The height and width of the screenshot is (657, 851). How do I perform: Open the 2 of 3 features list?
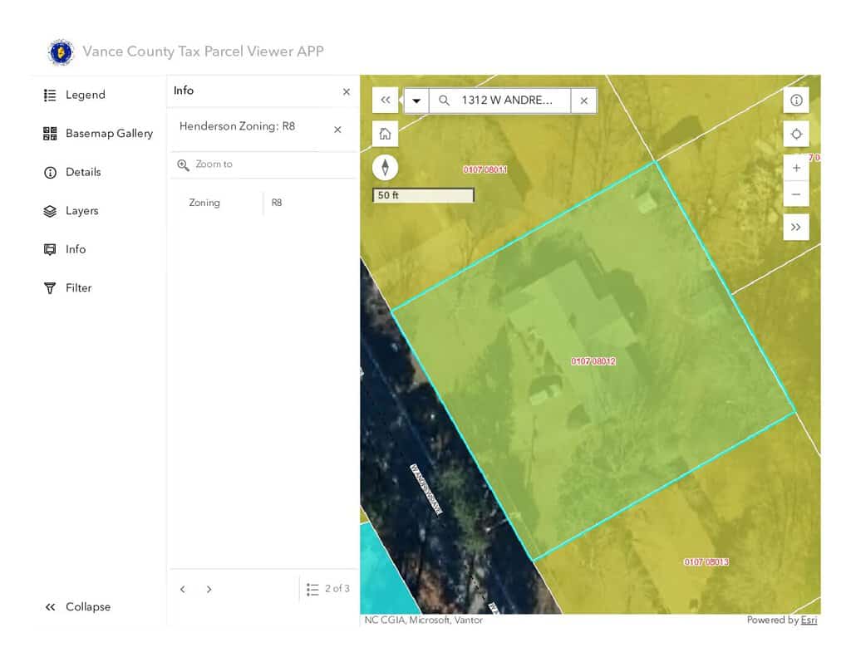coord(328,589)
